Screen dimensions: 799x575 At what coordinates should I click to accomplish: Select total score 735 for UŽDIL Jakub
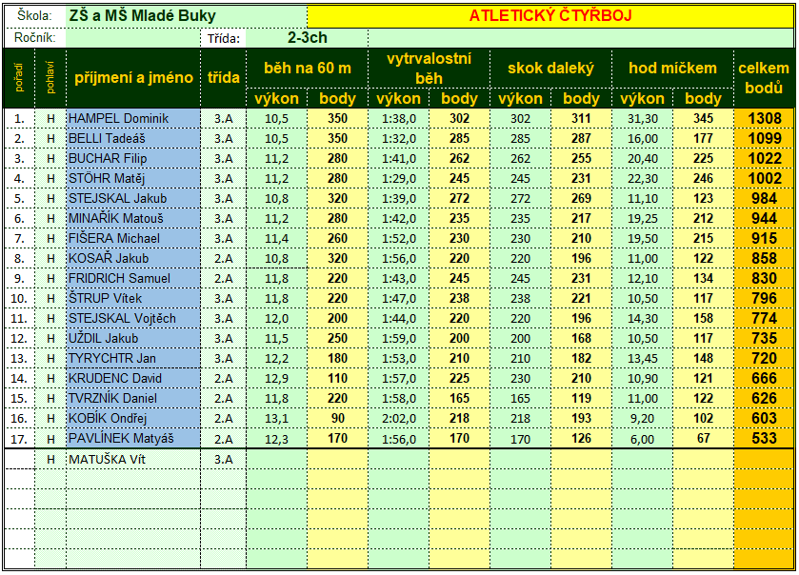[764, 338]
